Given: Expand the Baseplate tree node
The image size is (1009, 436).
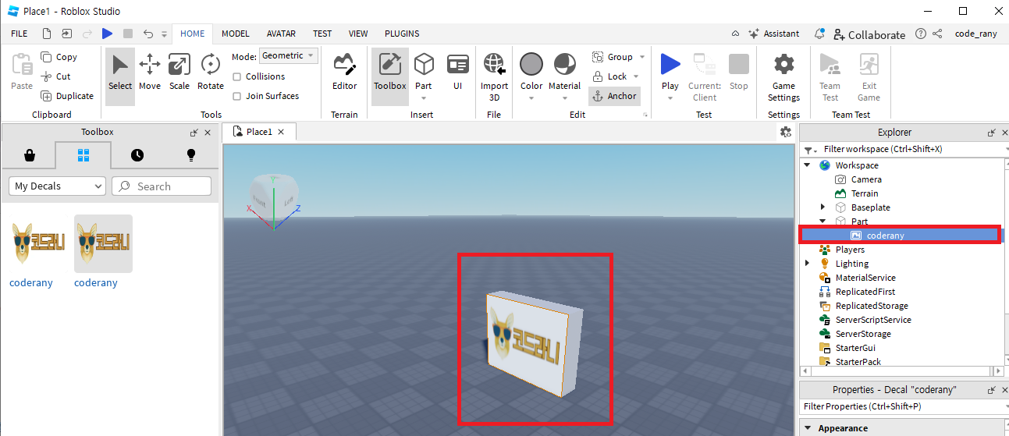Looking at the screenshot, I should [x=822, y=207].
